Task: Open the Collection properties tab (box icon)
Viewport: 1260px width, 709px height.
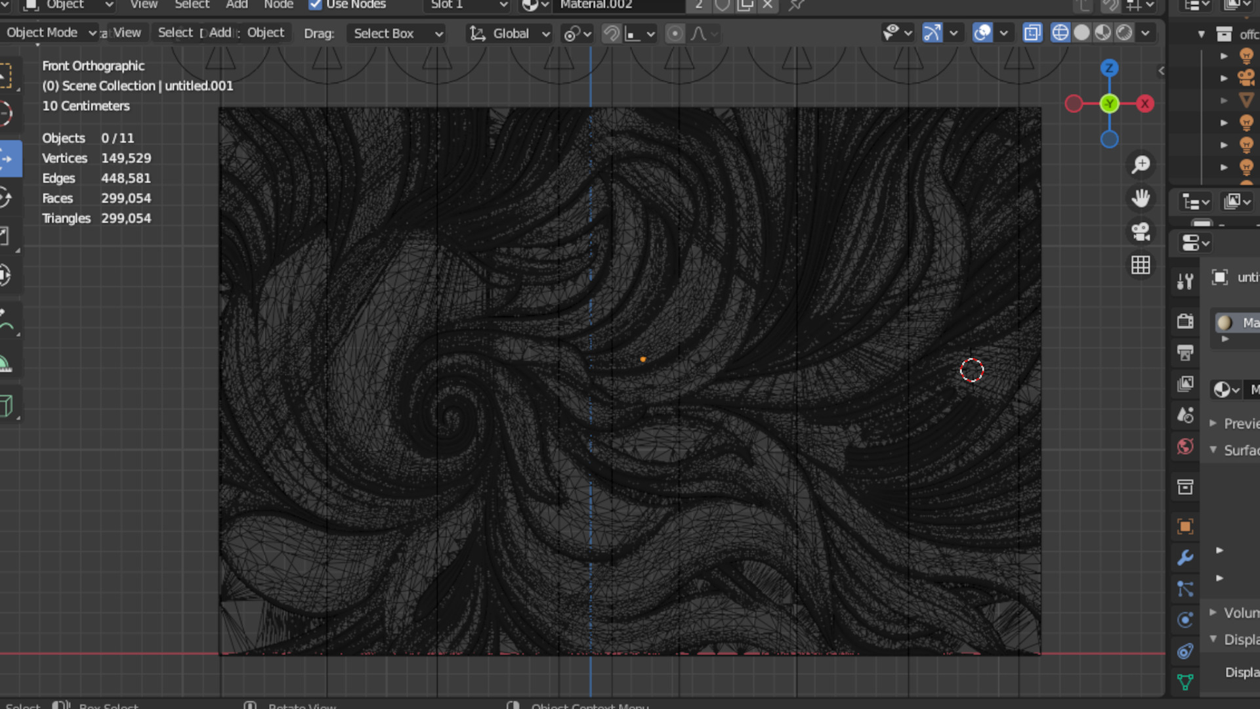Action: [x=1185, y=486]
